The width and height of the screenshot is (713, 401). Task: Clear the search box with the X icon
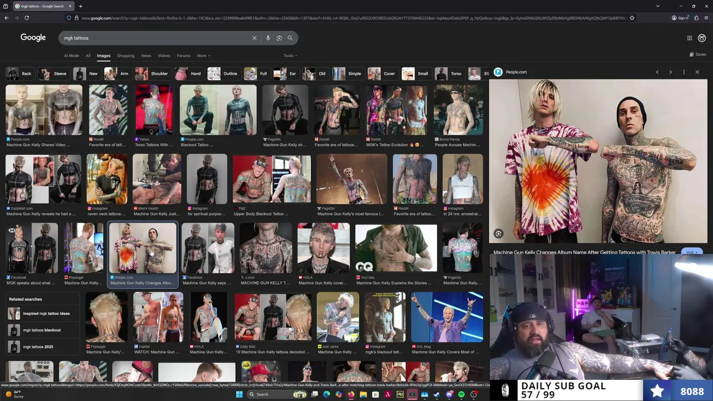255,38
